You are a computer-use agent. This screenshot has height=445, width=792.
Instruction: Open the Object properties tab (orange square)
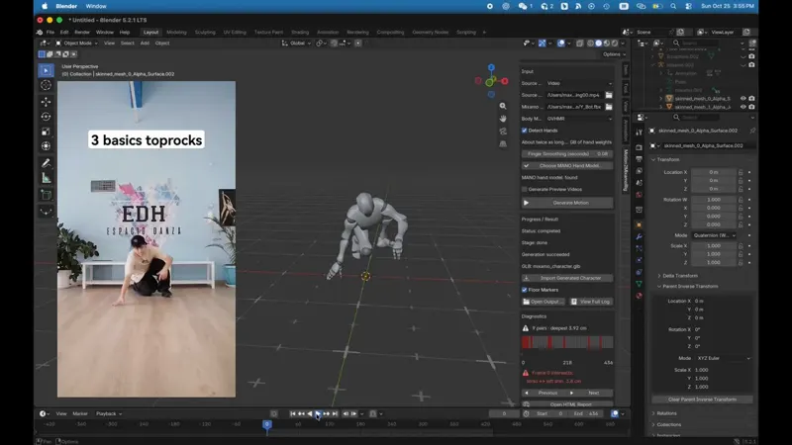click(x=639, y=224)
